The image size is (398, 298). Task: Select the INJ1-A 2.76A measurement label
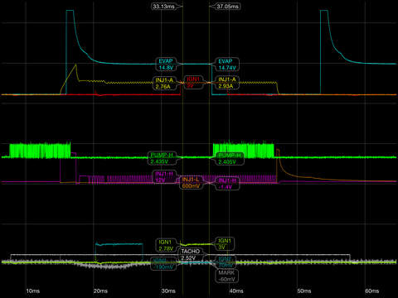click(x=164, y=83)
